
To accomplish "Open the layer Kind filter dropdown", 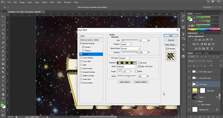I will click(x=193, y=57).
